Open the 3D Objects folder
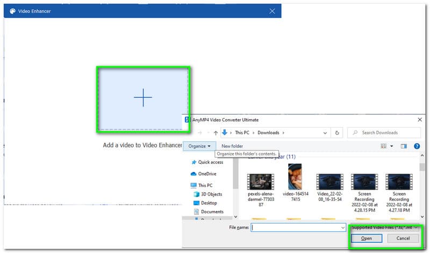 point(211,194)
